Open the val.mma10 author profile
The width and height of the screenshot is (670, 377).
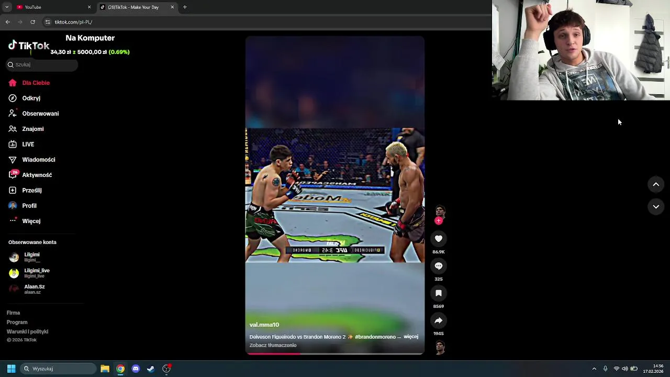tap(264, 325)
